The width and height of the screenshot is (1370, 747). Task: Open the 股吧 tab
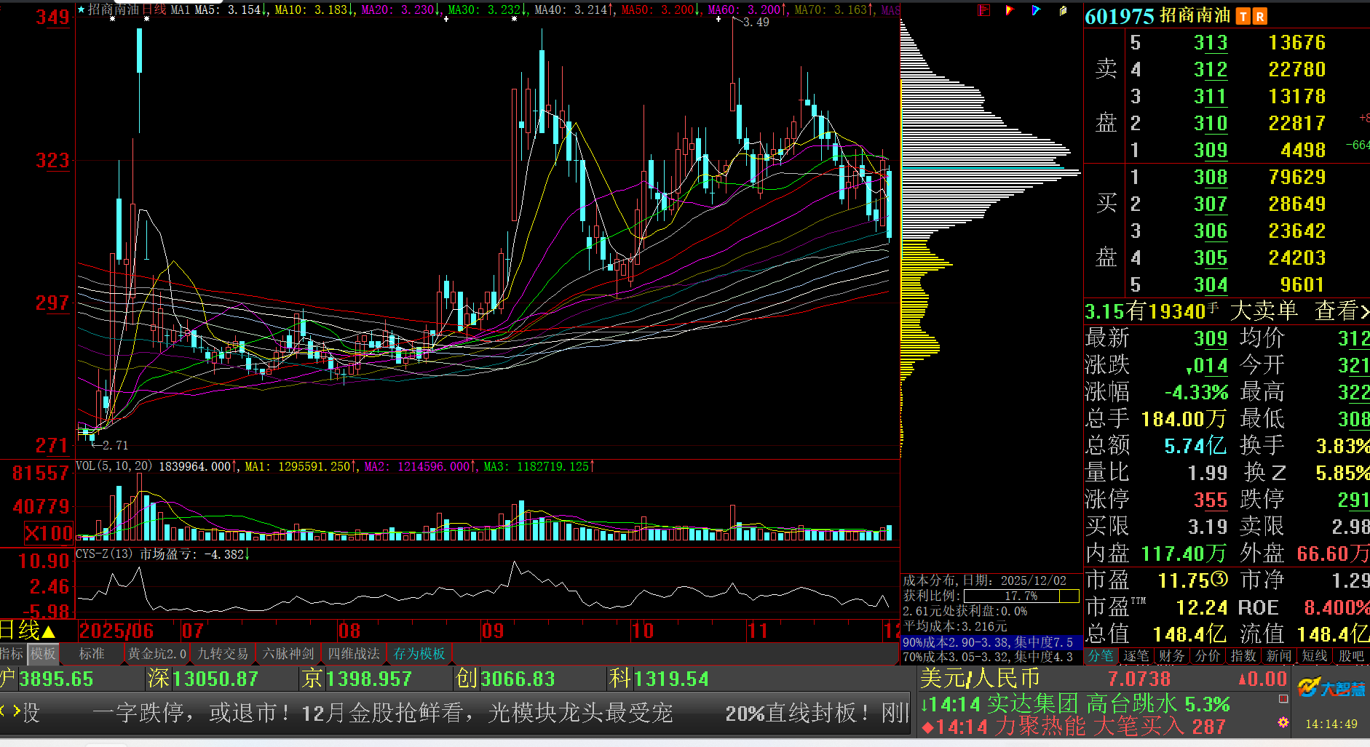1351,655
